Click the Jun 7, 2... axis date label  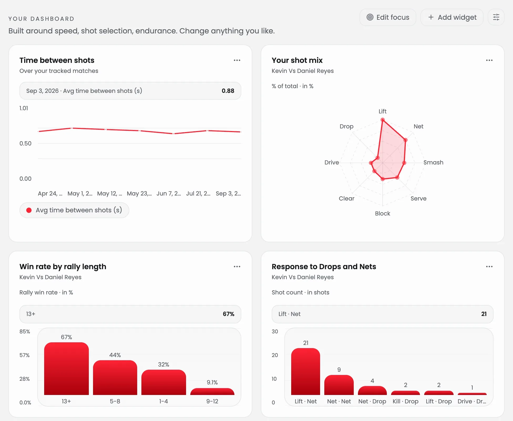169,193
